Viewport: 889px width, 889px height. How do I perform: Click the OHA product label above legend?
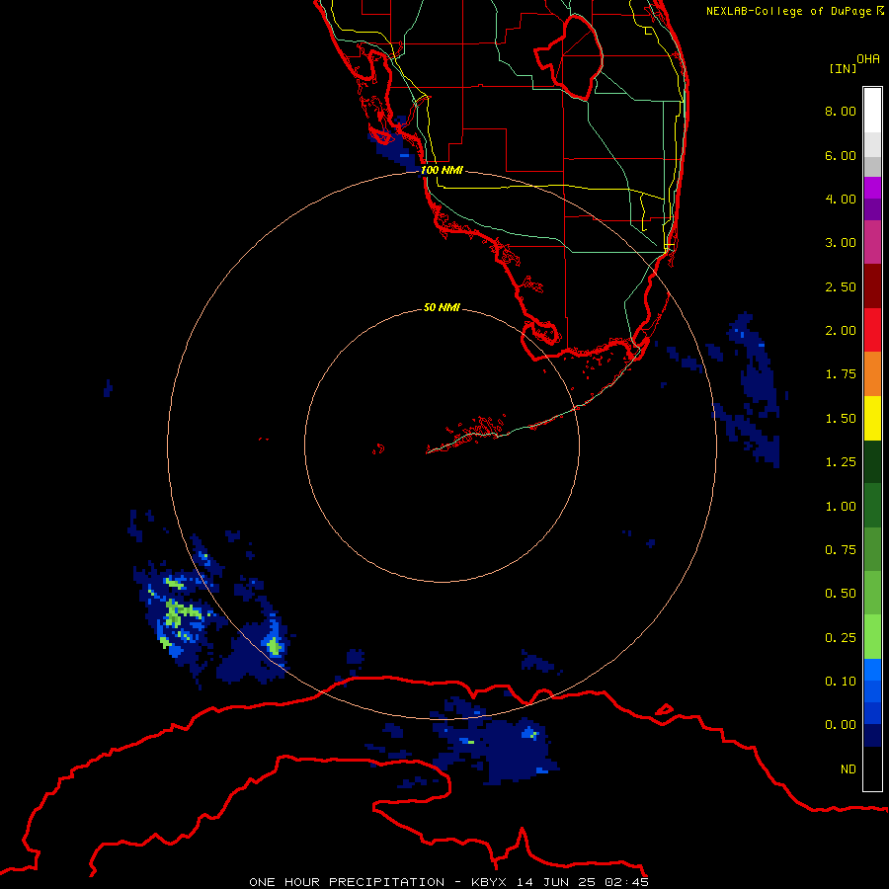868,59
